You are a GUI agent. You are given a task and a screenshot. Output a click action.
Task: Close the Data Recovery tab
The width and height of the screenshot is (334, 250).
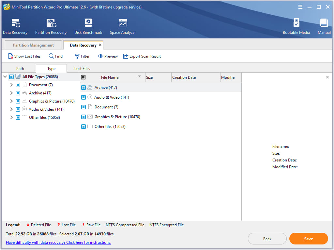click(x=100, y=45)
